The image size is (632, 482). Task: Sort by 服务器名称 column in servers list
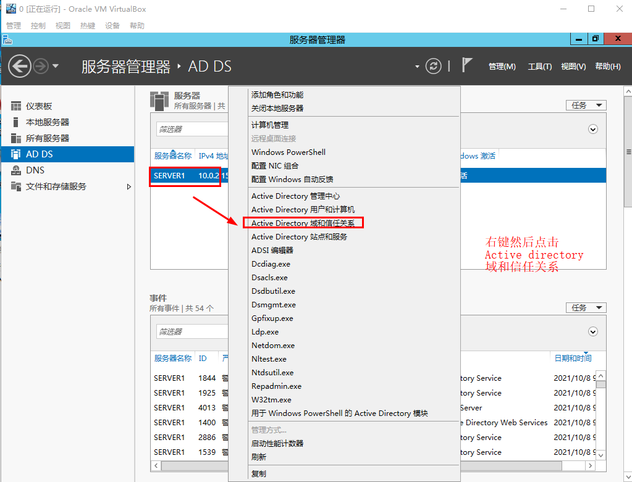coord(172,156)
